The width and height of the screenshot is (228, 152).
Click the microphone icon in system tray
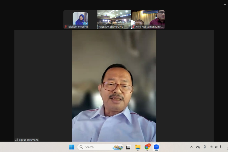tap(205, 147)
